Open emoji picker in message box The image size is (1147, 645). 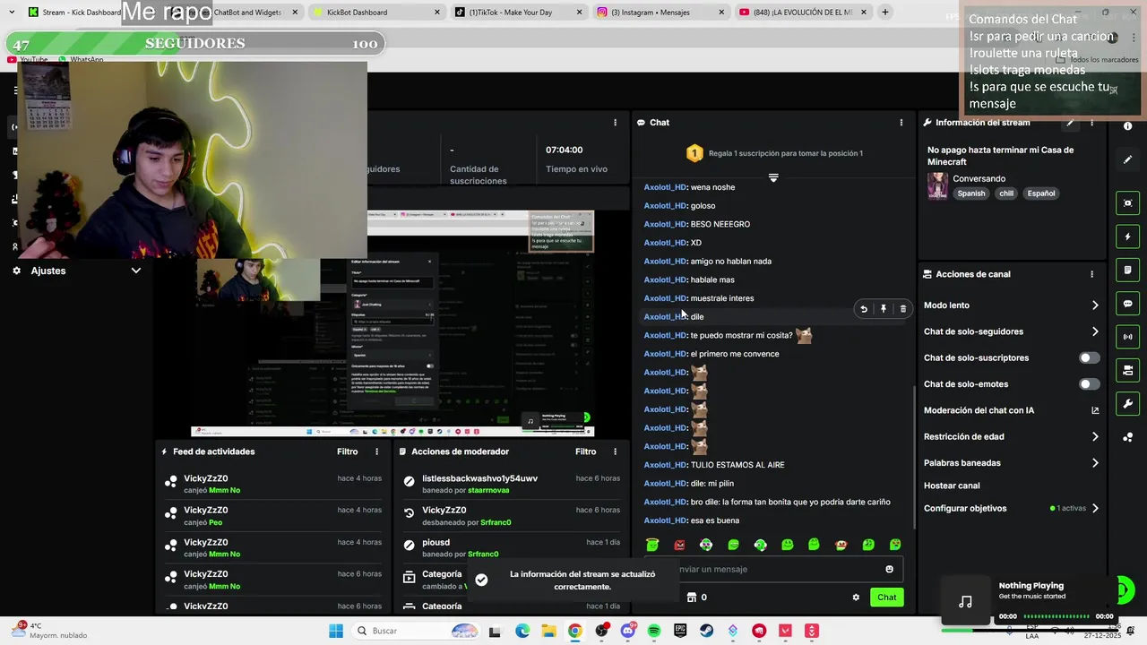tap(889, 569)
